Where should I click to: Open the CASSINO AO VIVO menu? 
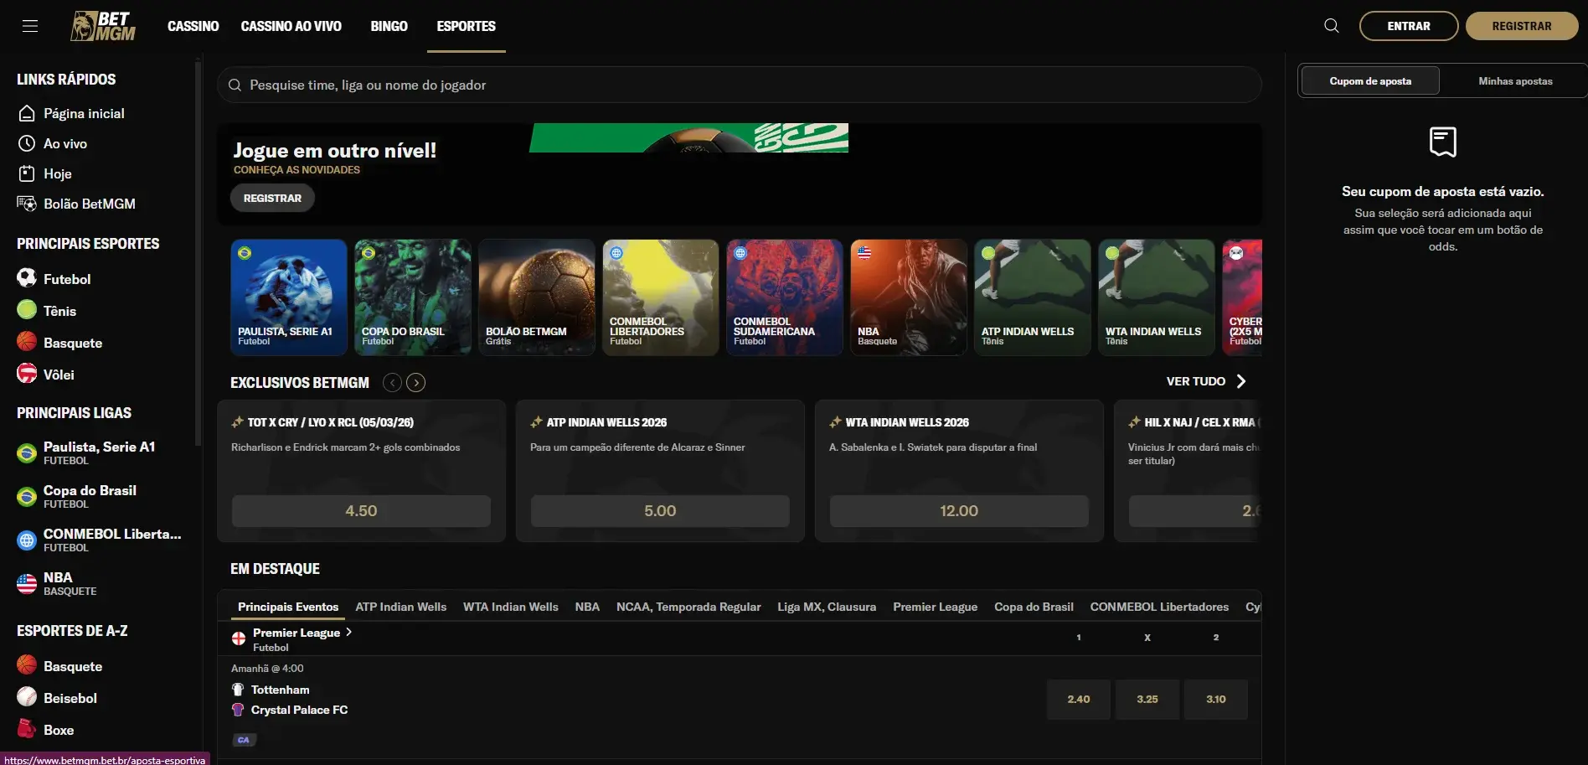tap(291, 26)
